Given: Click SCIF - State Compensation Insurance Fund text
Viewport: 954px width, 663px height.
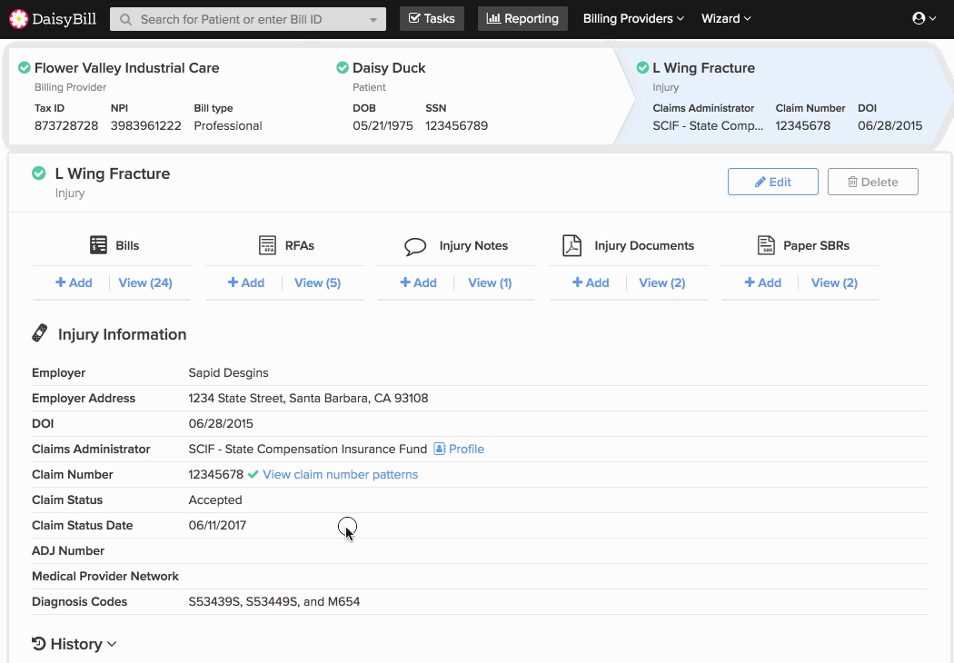Looking at the screenshot, I should [308, 449].
